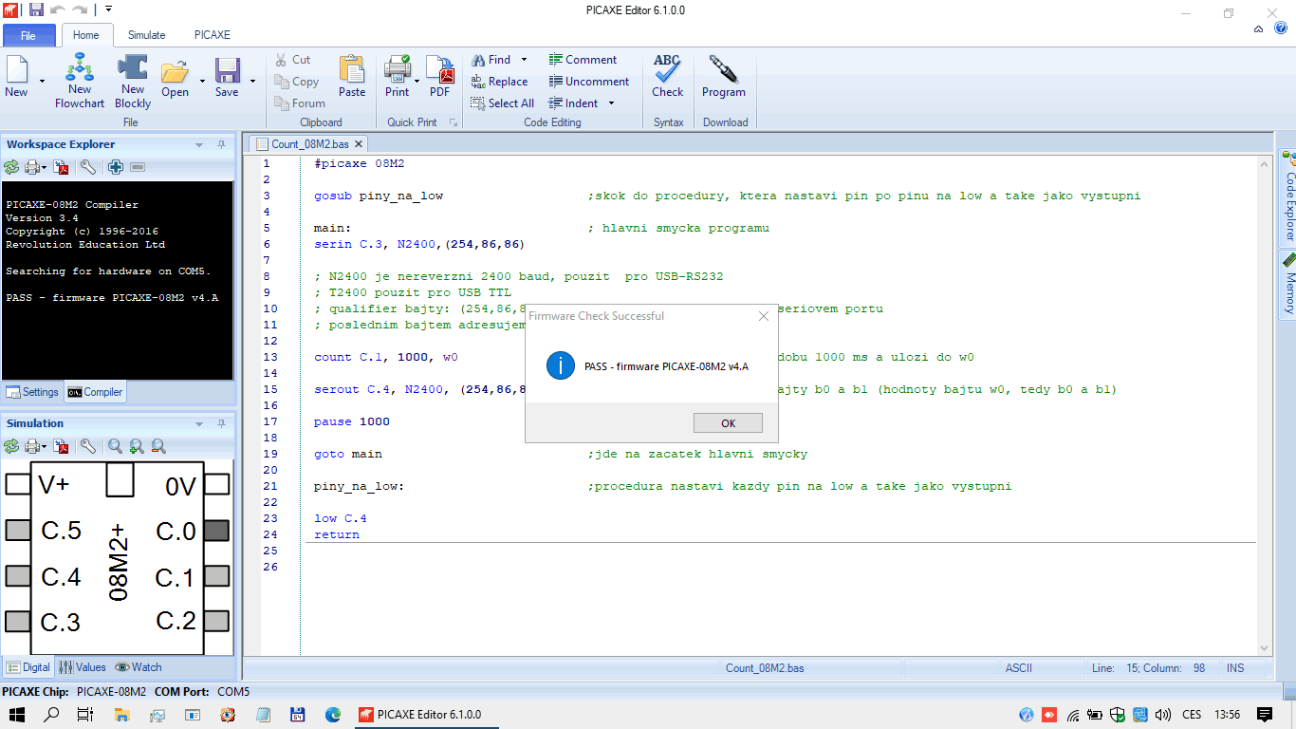Run the Syntax Check tool
The width and height of the screenshot is (1296, 729).
tap(667, 76)
